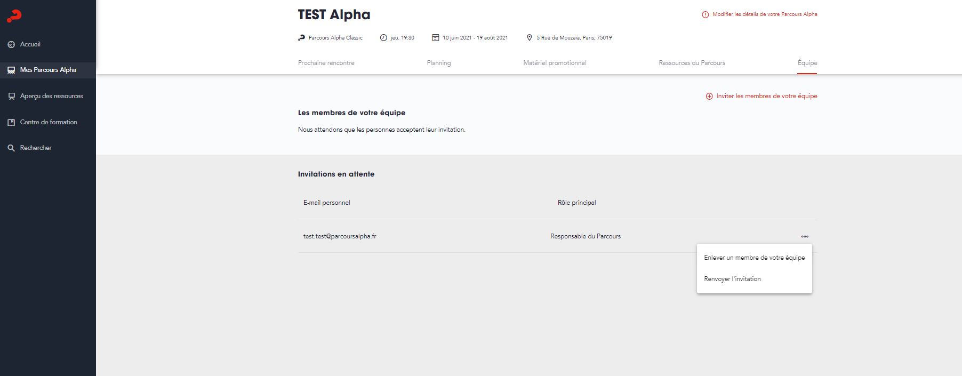Image resolution: width=962 pixels, height=376 pixels.
Task: Switch to the Prochaine rencontre tab
Action: point(326,63)
